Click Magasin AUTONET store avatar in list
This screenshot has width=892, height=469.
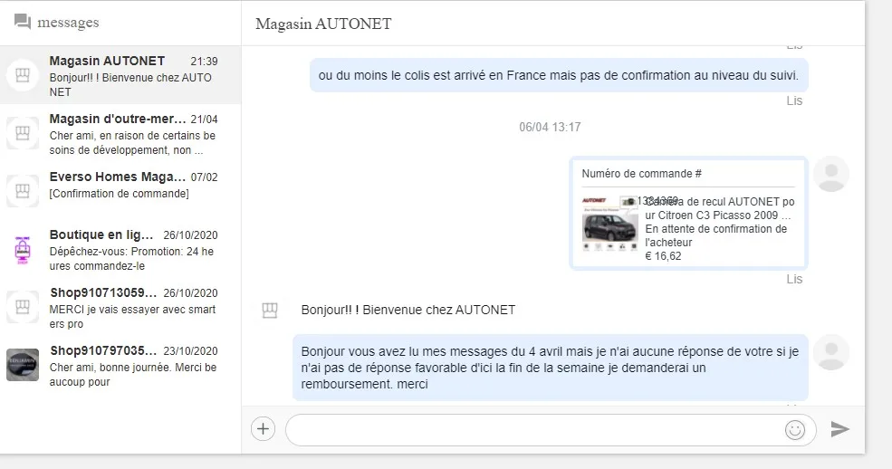(22, 75)
